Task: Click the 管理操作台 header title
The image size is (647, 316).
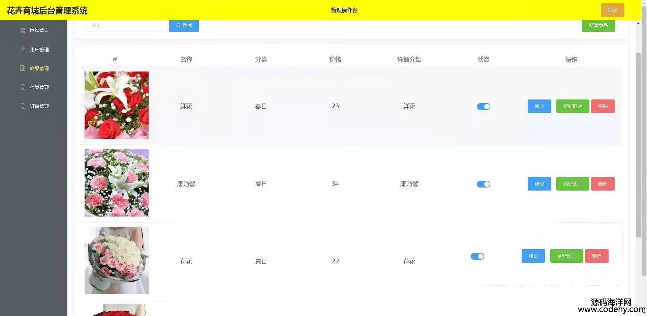Action: 344,10
